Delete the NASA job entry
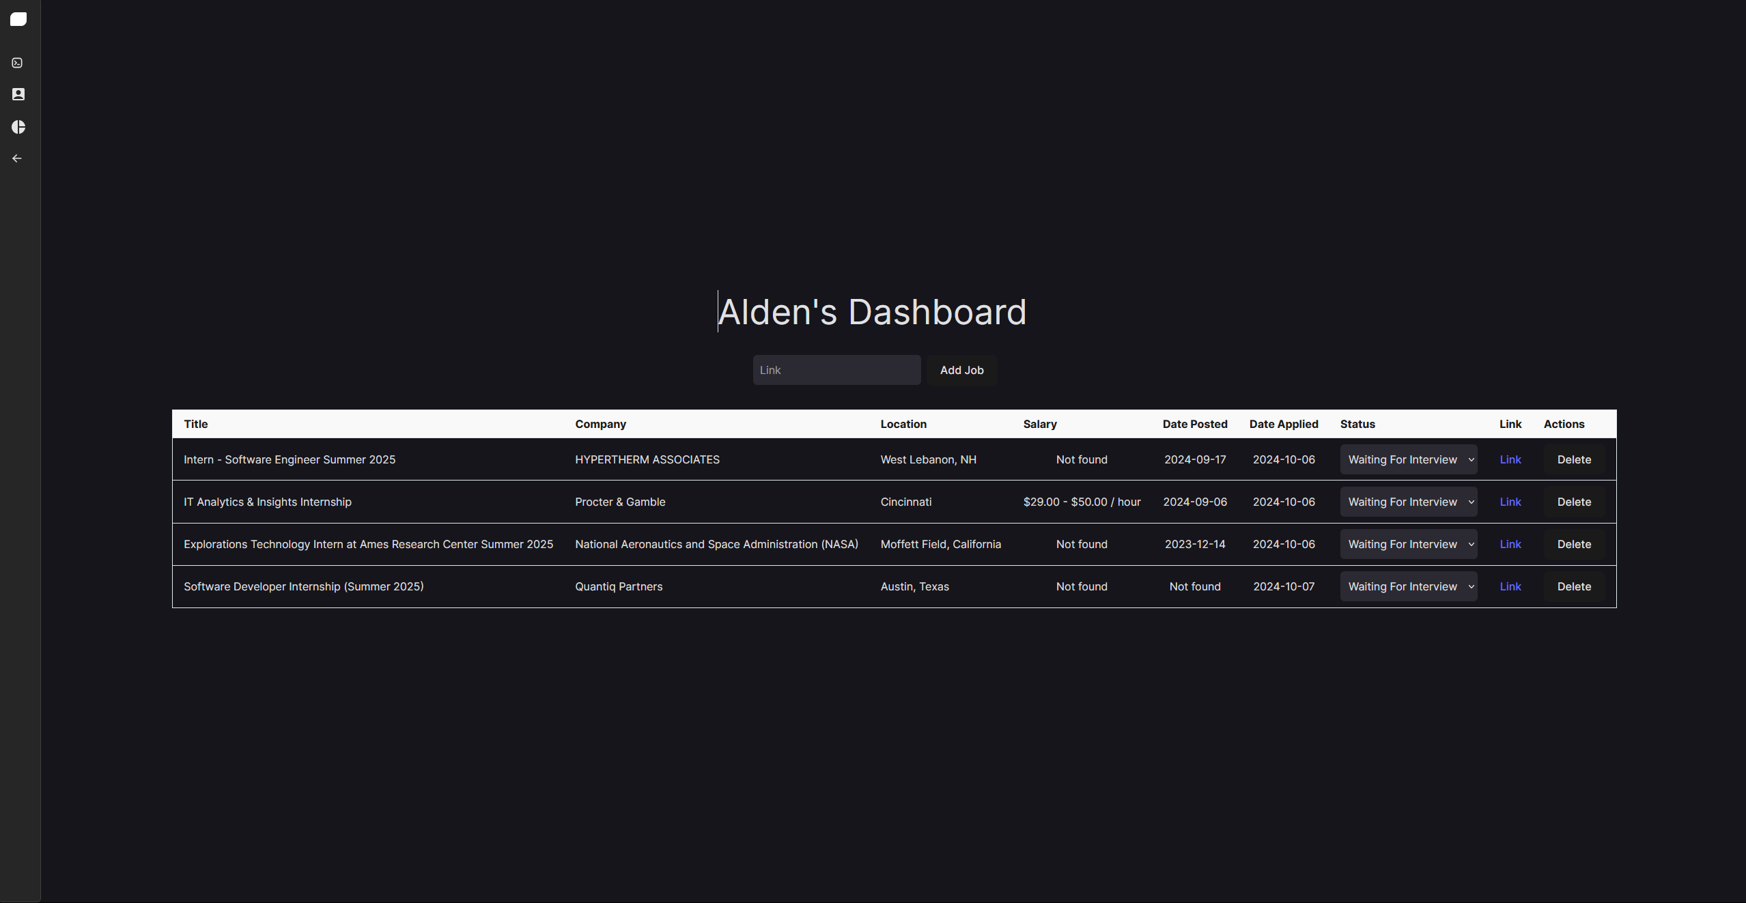This screenshot has height=903, width=1746. pos(1574,544)
